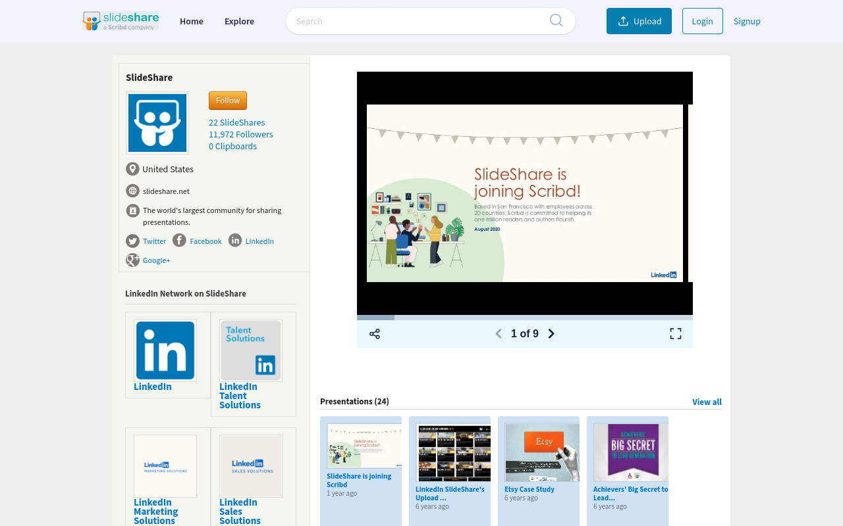
Task: Open the LinkedIn text link in profile
Action: (x=259, y=241)
